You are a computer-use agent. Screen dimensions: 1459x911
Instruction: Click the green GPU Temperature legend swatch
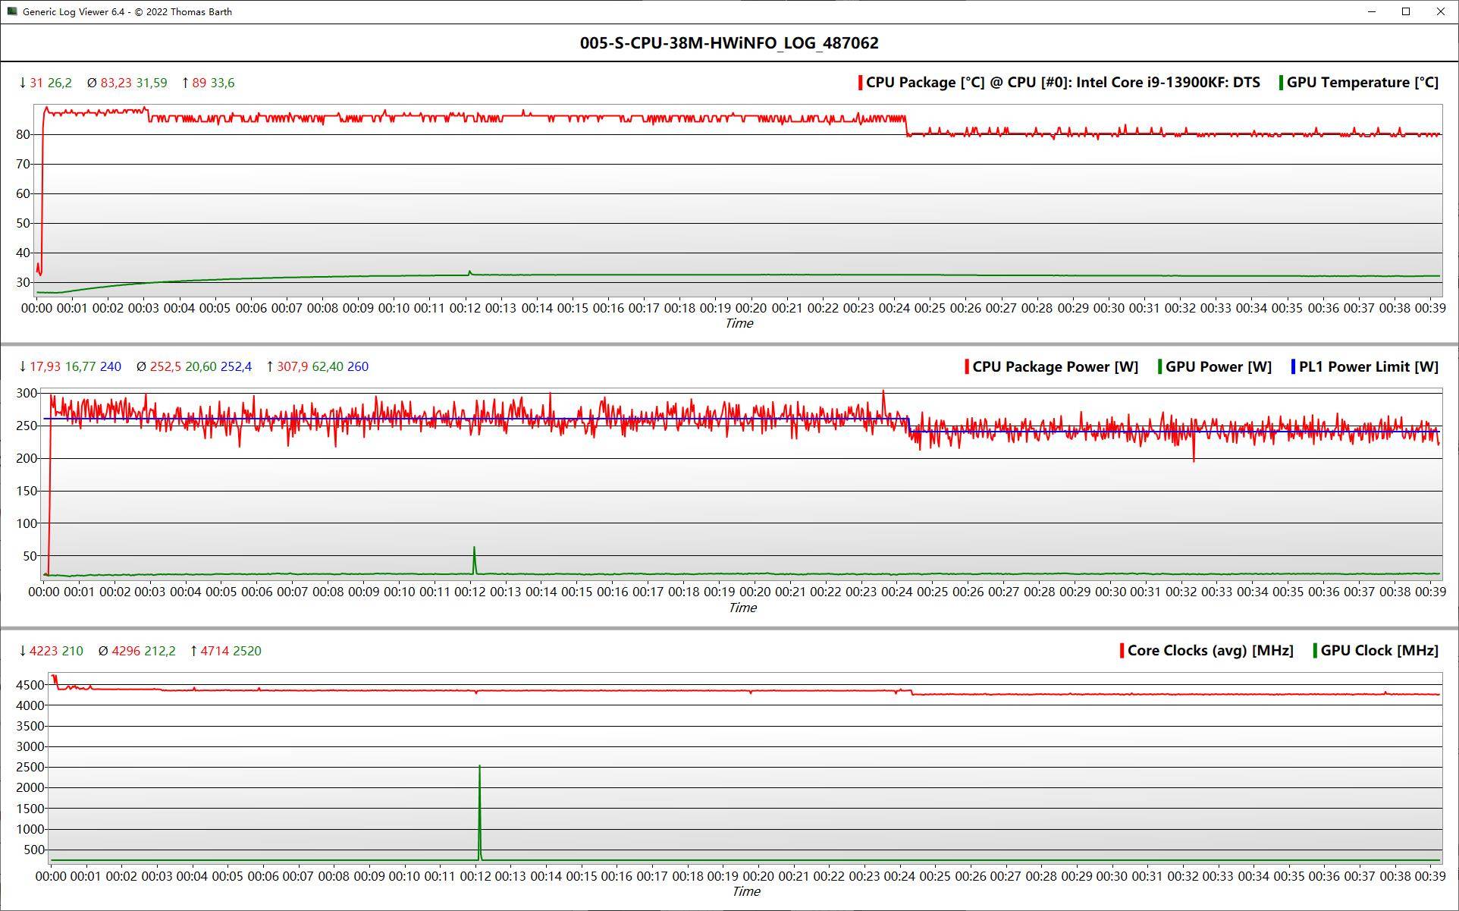(x=1281, y=83)
